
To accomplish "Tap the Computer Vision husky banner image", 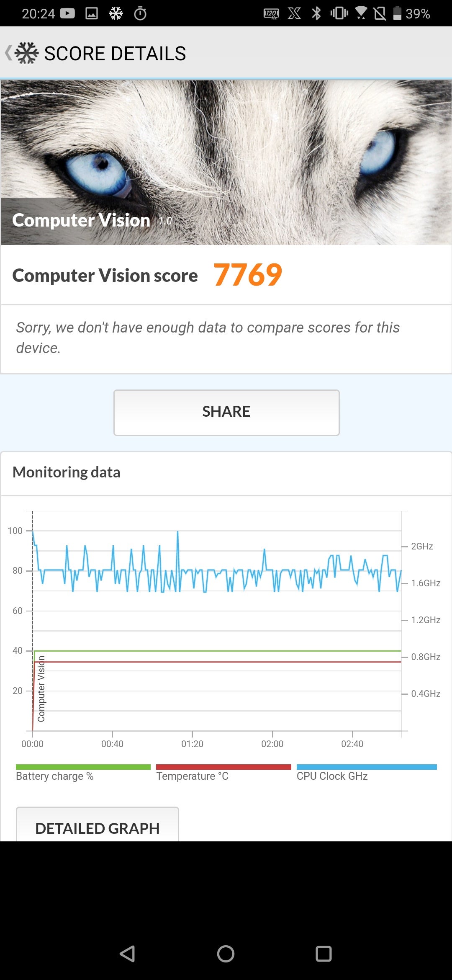I will [x=226, y=162].
